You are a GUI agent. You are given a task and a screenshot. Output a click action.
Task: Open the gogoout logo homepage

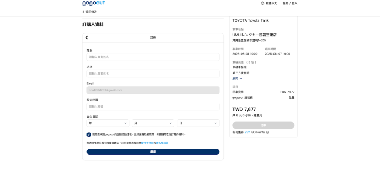point(94,3)
